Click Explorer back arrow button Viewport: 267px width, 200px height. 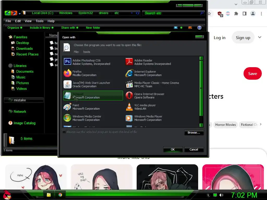pyautogui.click(x=8, y=13)
